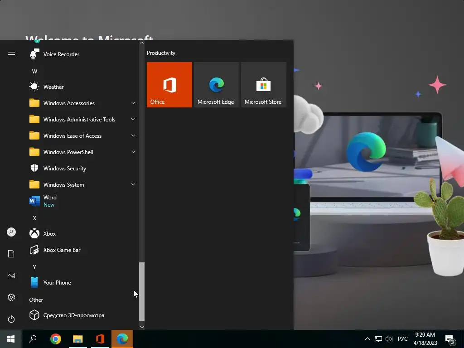Click the Windows Administrative Tools folder icon

(x=34, y=119)
